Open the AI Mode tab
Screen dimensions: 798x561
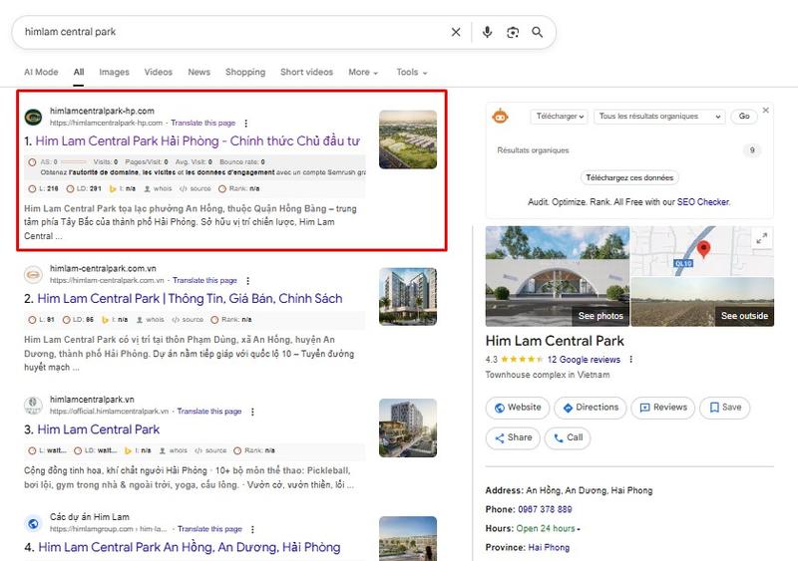pyautogui.click(x=41, y=72)
